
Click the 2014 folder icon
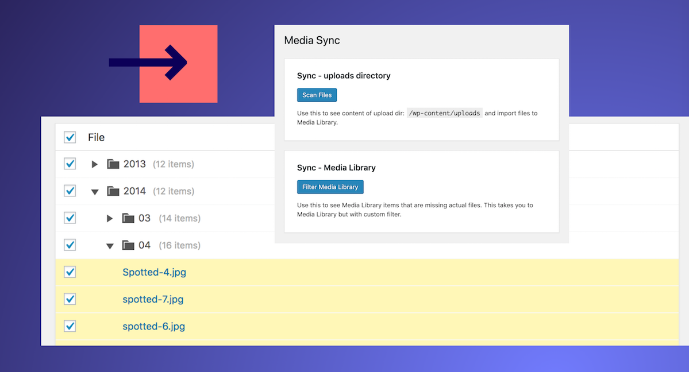pyautogui.click(x=113, y=191)
